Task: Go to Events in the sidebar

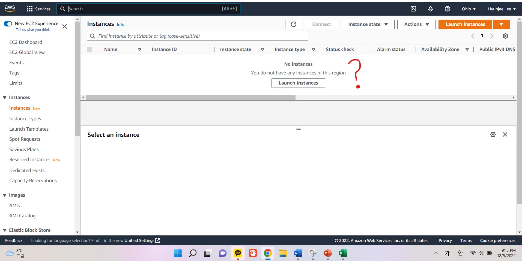Action: [x=16, y=63]
